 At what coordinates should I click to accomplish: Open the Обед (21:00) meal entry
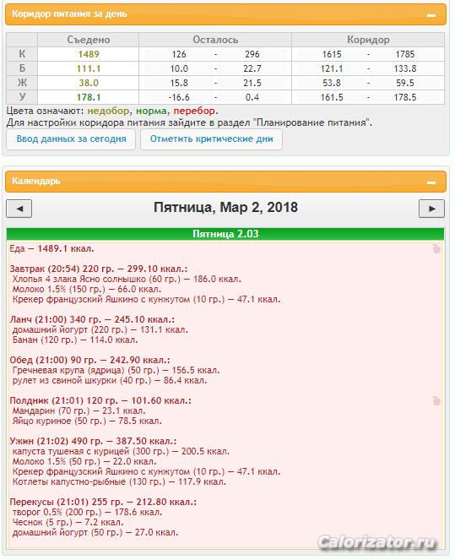pyautogui.click(x=90, y=360)
